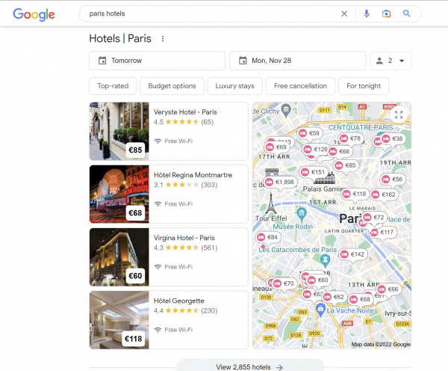Screen dimensions: 448x371
Task: Click the €117 hotel map pin
Action: click(382, 233)
